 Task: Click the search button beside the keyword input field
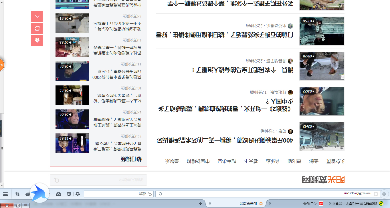56,179
